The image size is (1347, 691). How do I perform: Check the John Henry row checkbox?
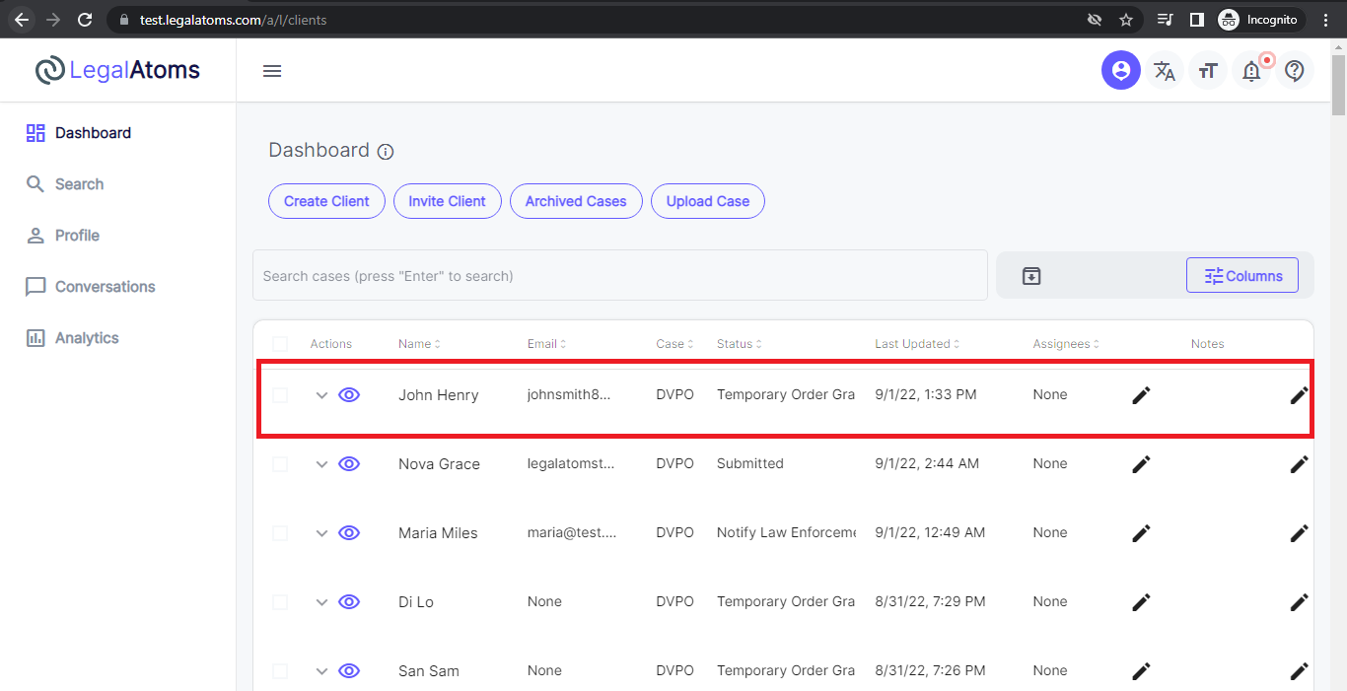(x=280, y=395)
